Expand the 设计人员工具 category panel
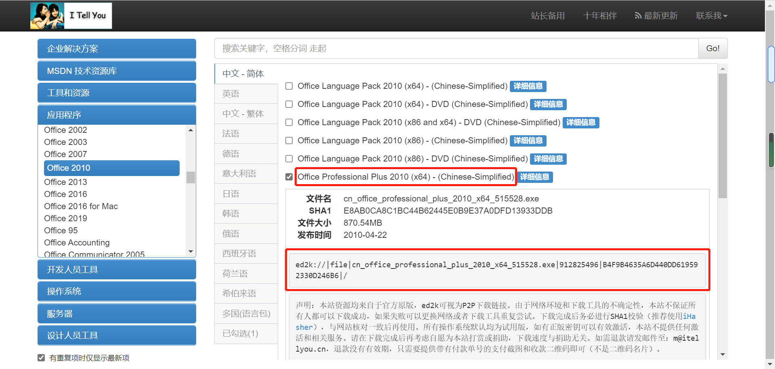Image resolution: width=775 pixels, height=369 pixels. (x=117, y=335)
